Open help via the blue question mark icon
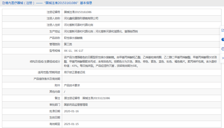 (x=222, y=40)
